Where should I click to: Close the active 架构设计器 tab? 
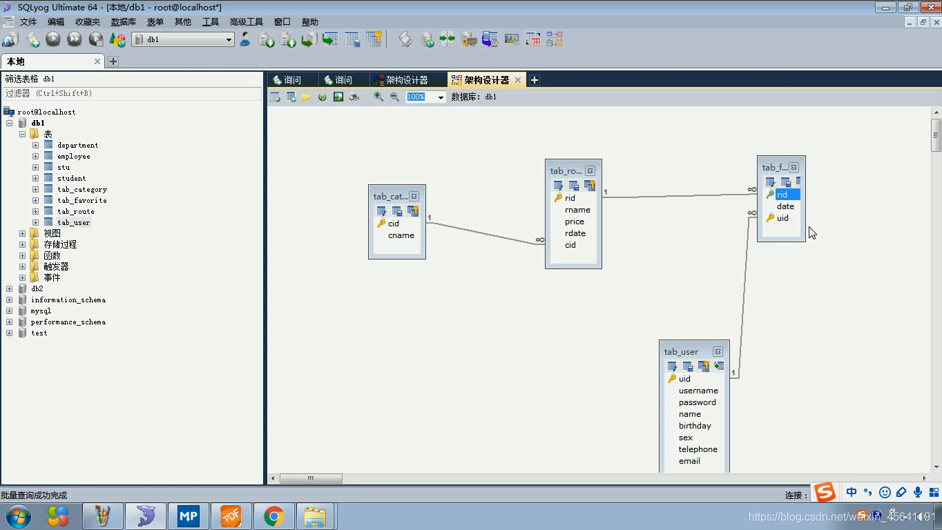[x=518, y=80]
